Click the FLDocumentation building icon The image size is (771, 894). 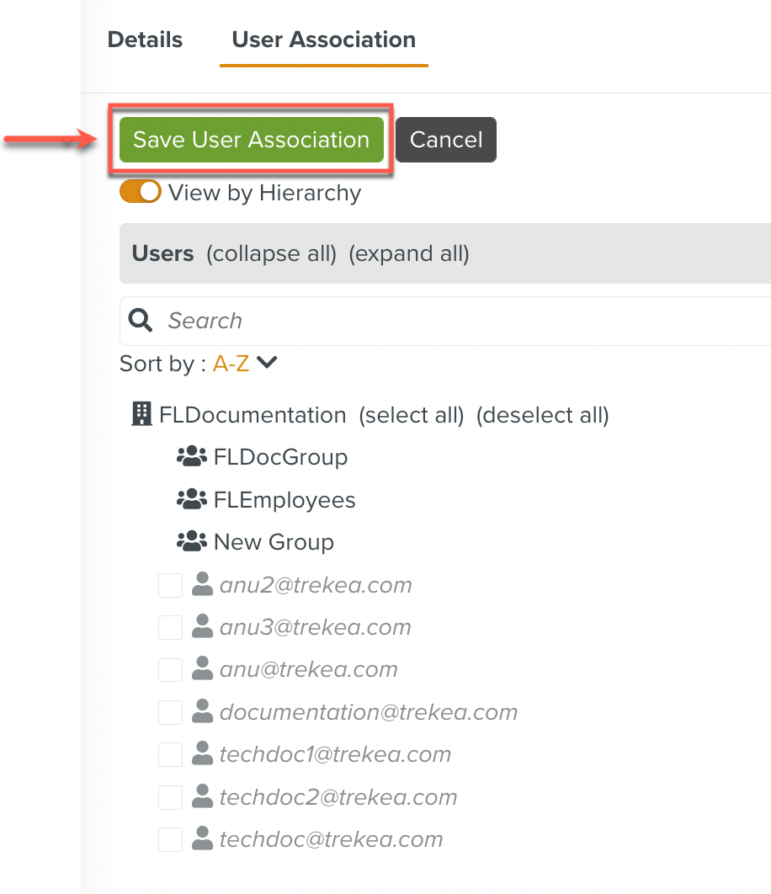[x=141, y=414]
